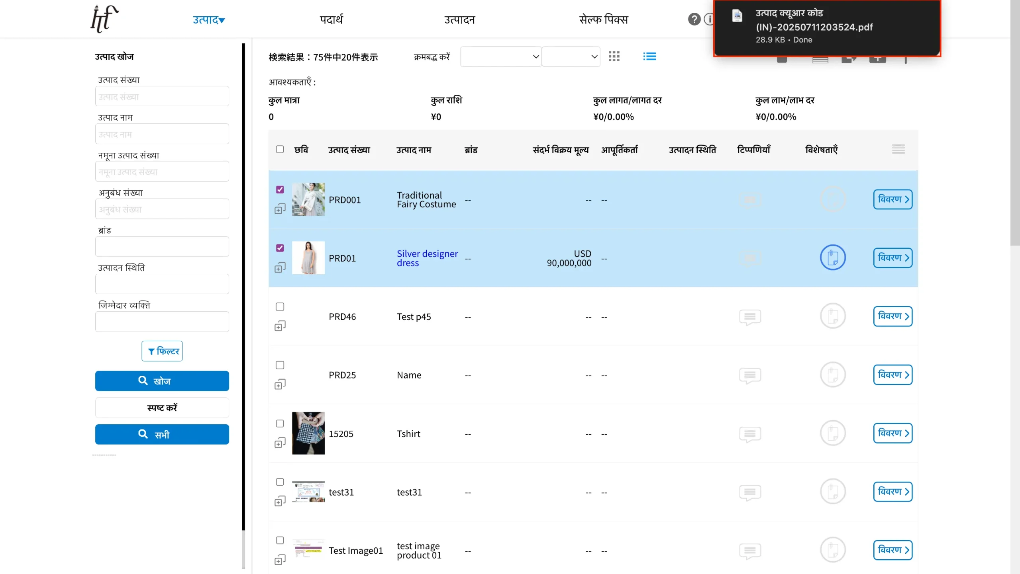Click duplicate icon for Test Image01 row

[280, 560]
